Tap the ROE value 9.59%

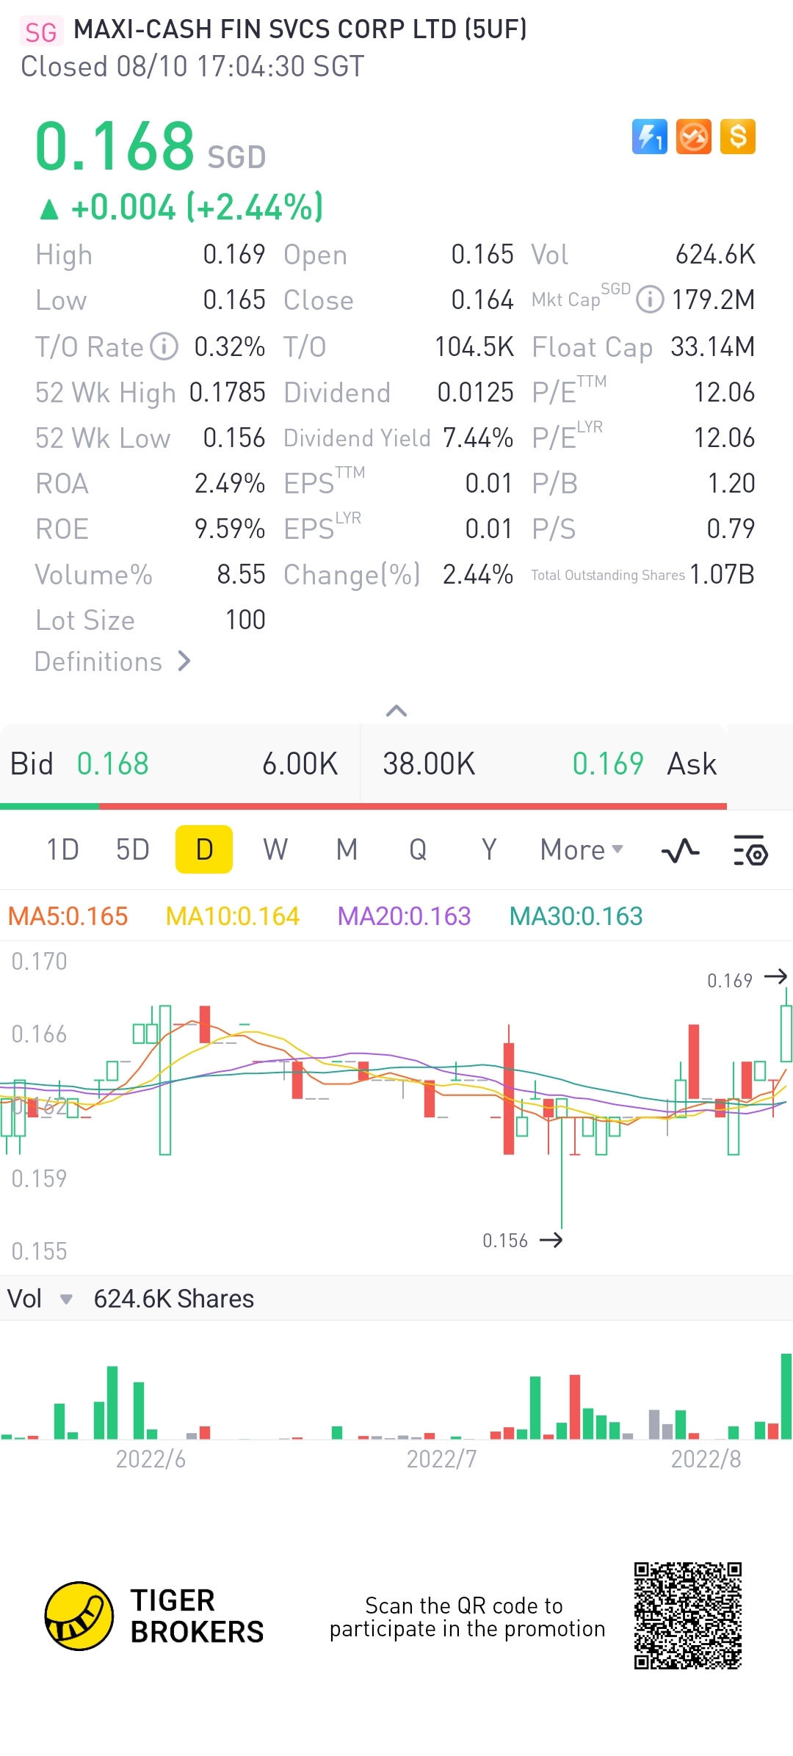click(x=230, y=529)
